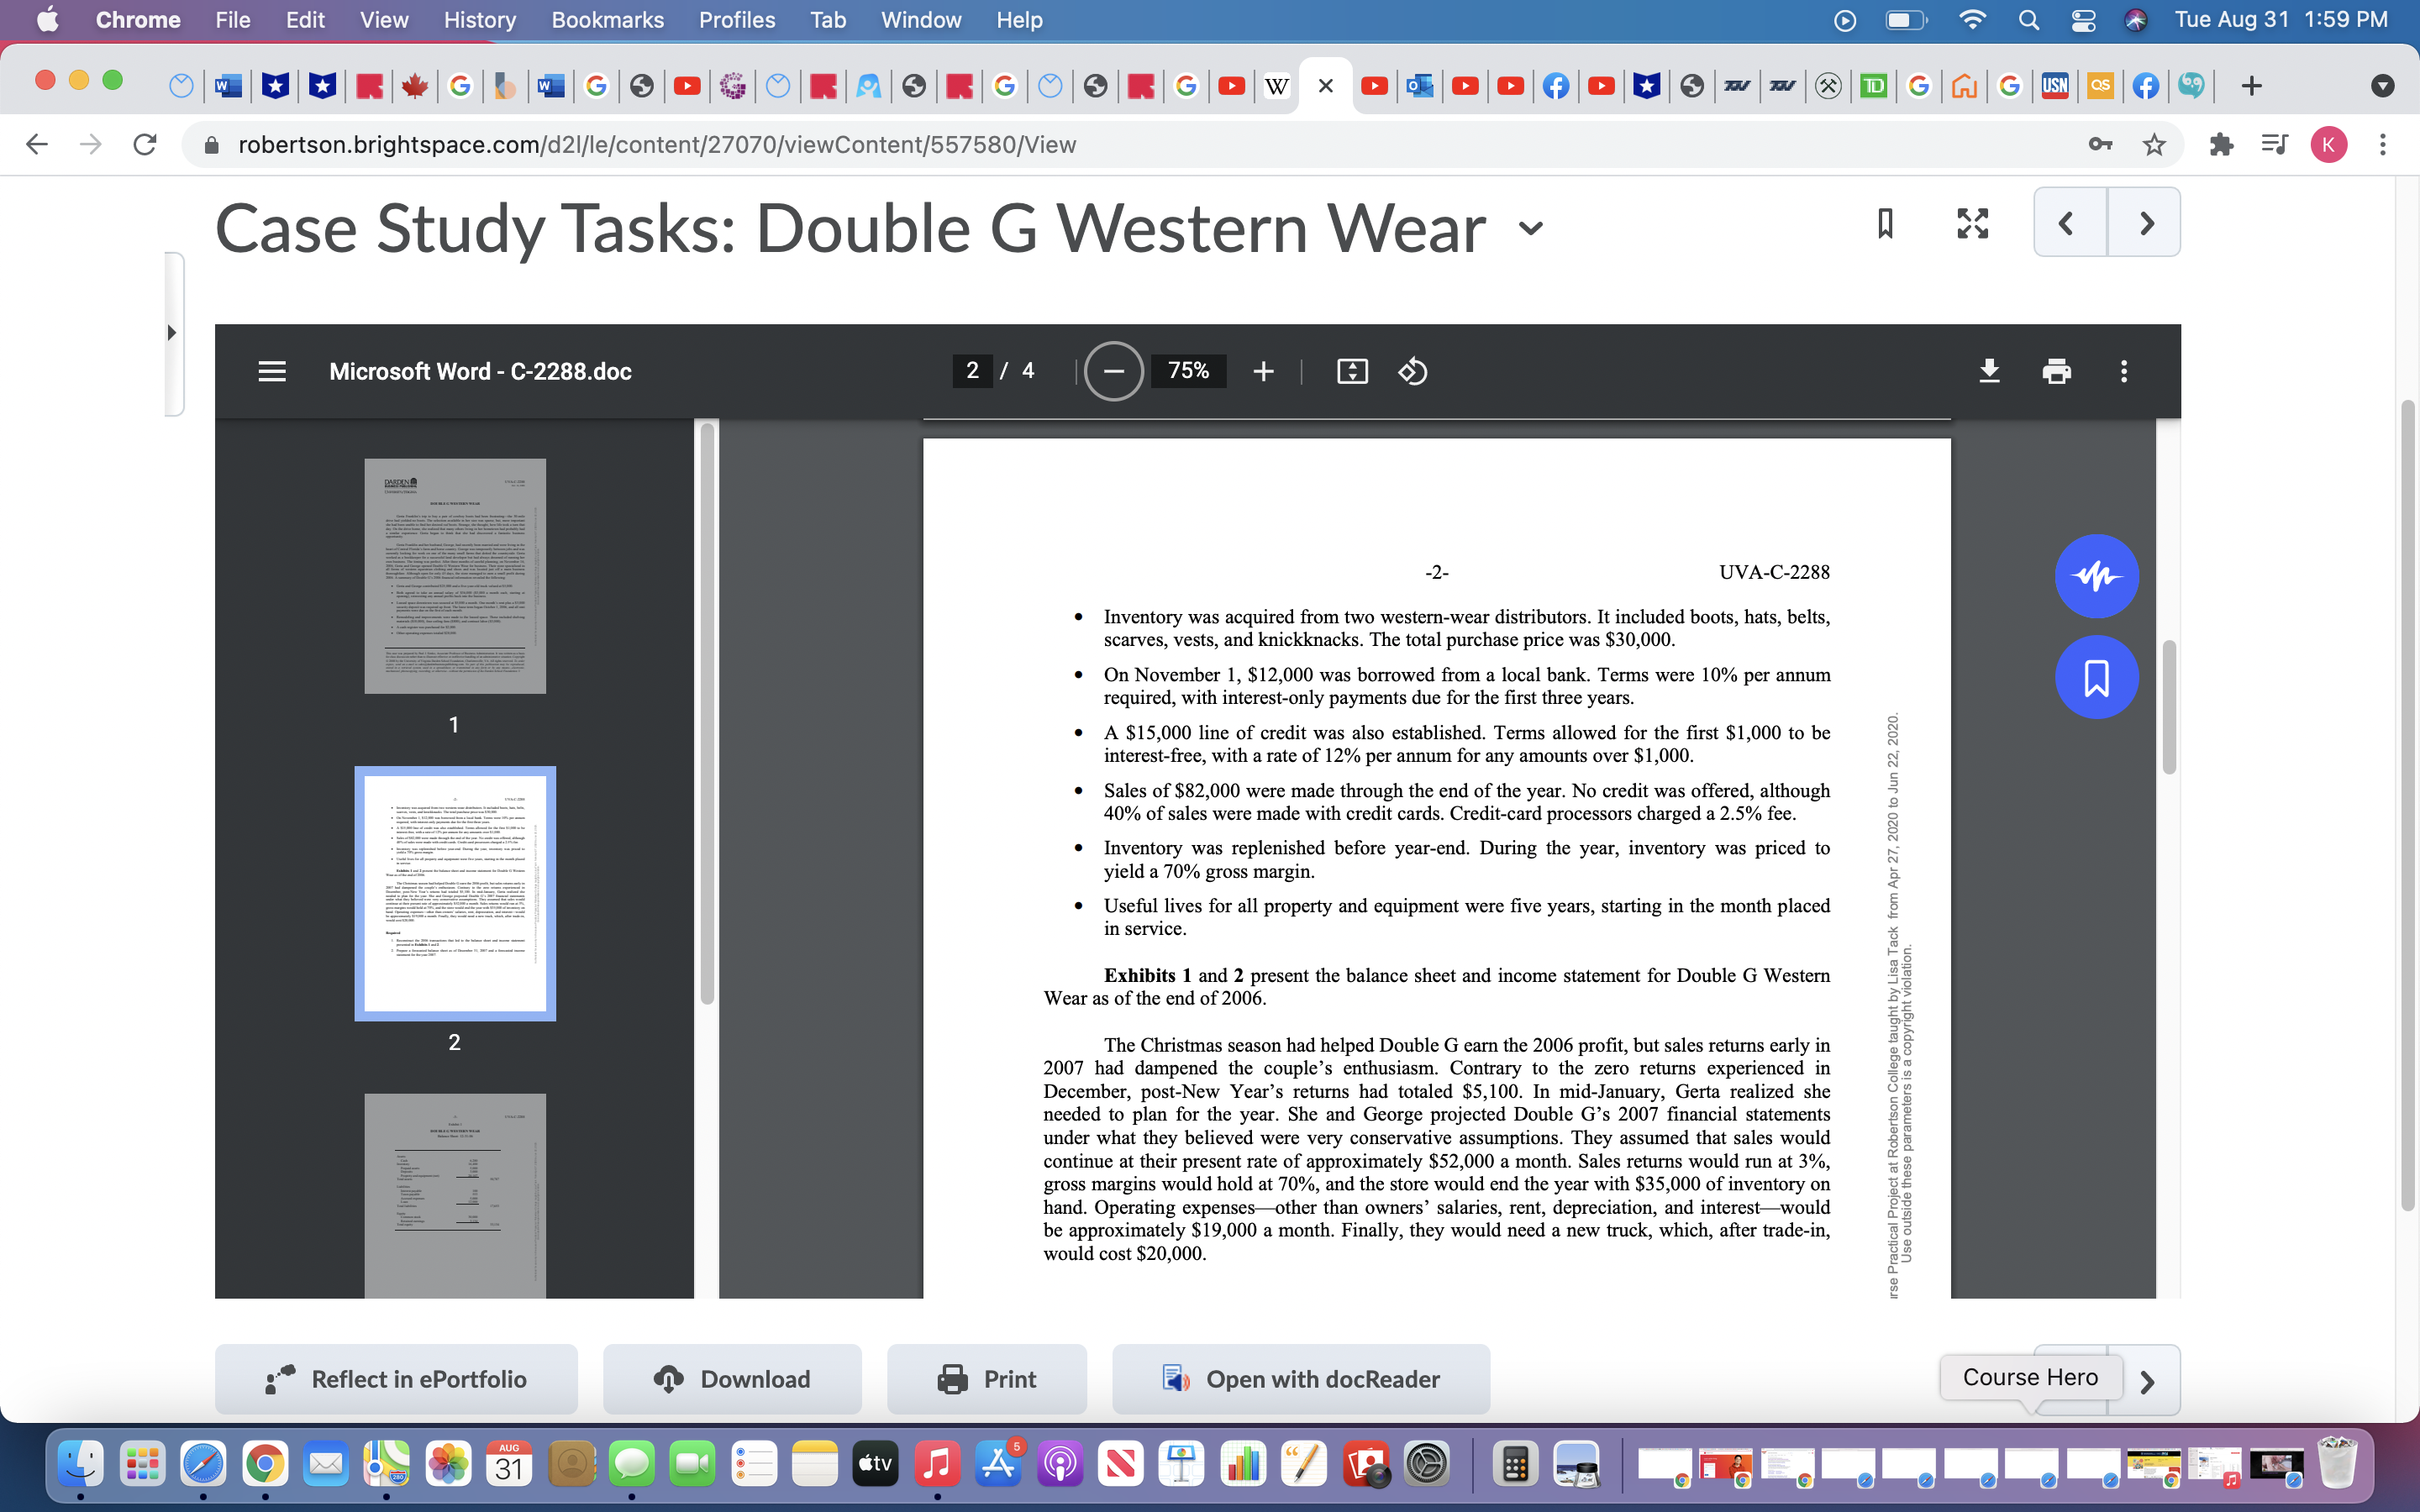Open System Preferences from the Dock
Viewport: 2420px width, 1512px height.
point(1427,1465)
